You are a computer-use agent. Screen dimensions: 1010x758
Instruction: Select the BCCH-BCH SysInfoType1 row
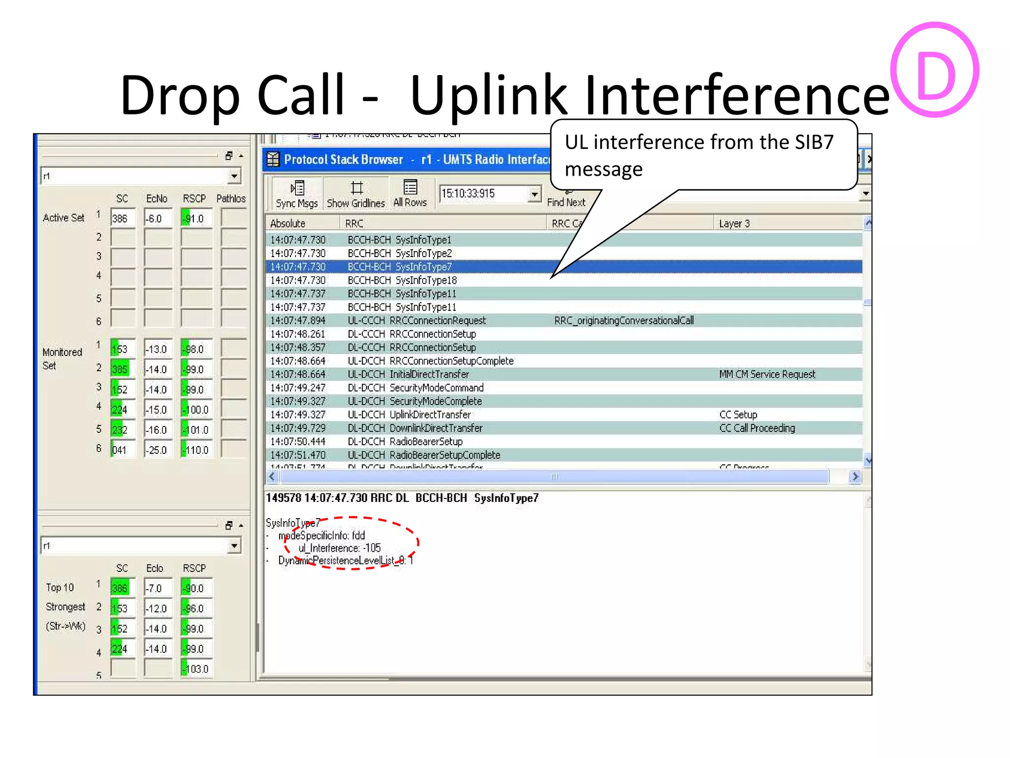point(564,240)
